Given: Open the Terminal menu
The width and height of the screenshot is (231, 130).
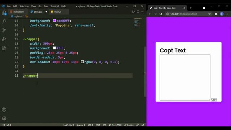Looking at the screenshot, I should pyautogui.click(x=55, y=6).
